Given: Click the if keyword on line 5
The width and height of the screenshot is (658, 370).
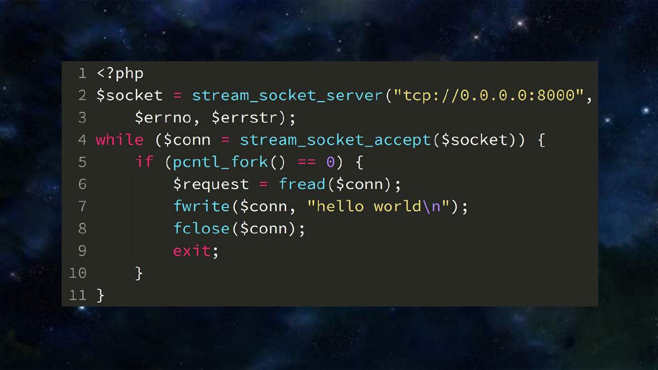Looking at the screenshot, I should [144, 162].
